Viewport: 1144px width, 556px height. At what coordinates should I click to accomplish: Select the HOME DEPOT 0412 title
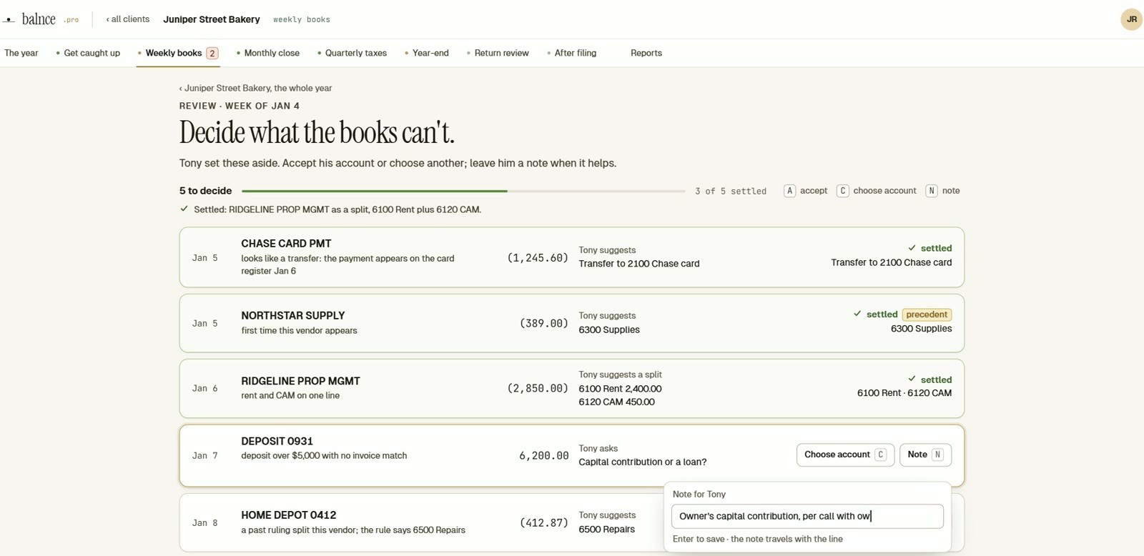tap(288, 515)
